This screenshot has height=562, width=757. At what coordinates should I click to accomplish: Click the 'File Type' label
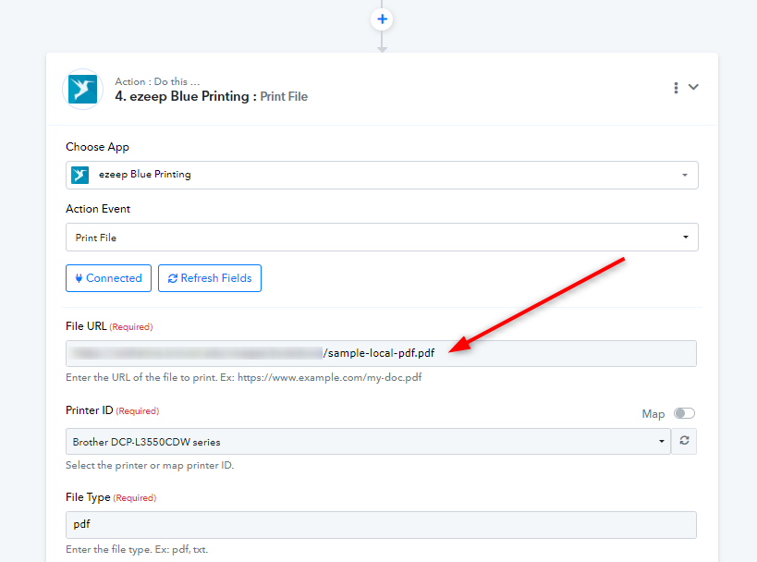click(88, 497)
